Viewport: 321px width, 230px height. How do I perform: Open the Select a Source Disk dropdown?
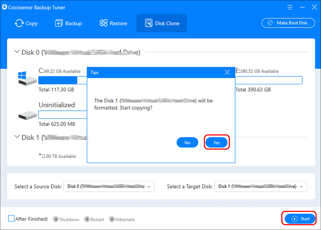[x=109, y=186]
